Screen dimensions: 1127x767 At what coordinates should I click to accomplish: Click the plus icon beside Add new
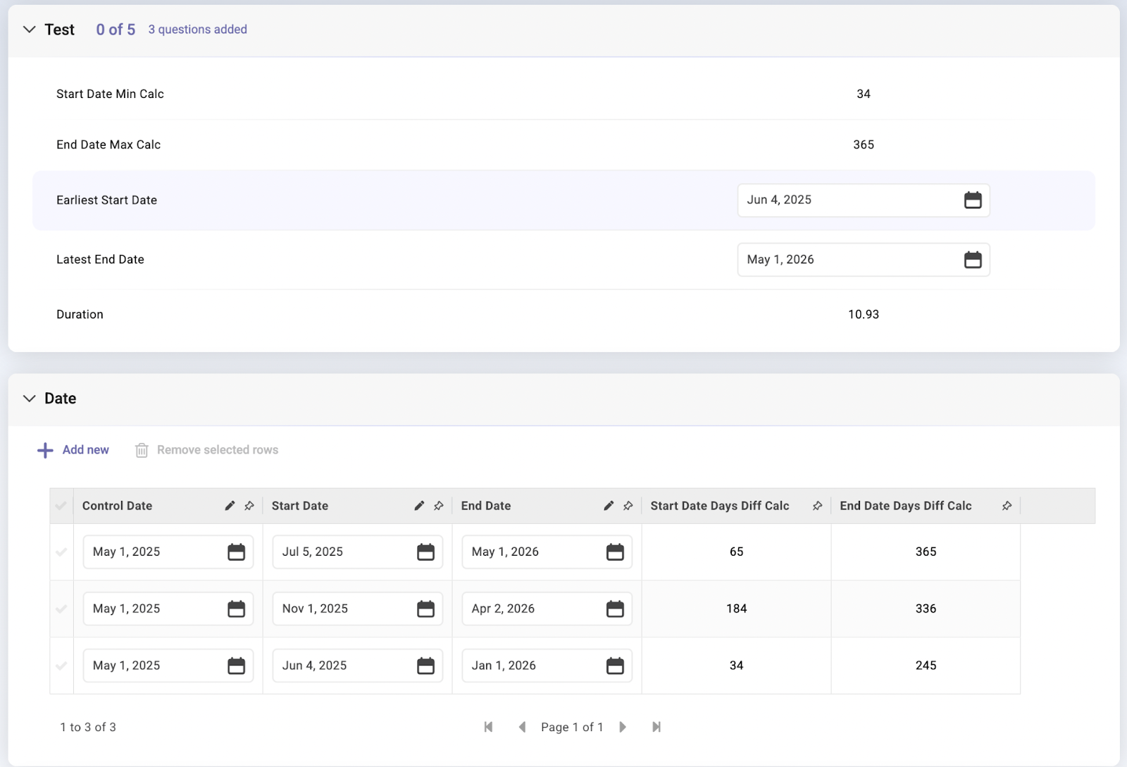(45, 450)
